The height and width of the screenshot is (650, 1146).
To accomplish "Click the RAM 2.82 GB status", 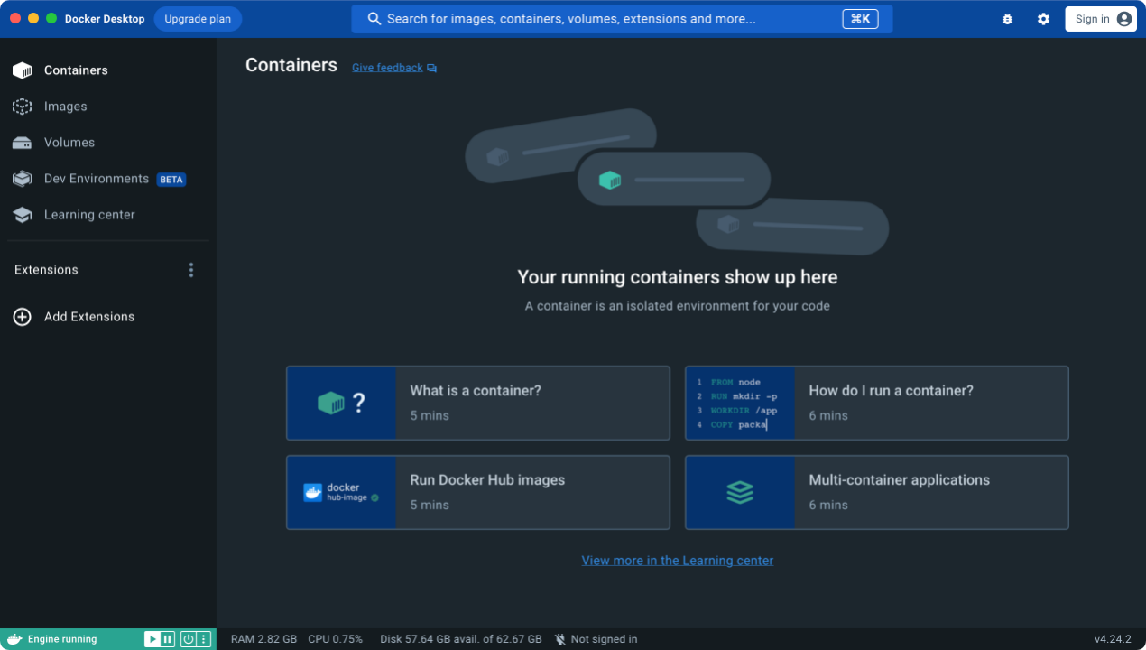I will [263, 639].
